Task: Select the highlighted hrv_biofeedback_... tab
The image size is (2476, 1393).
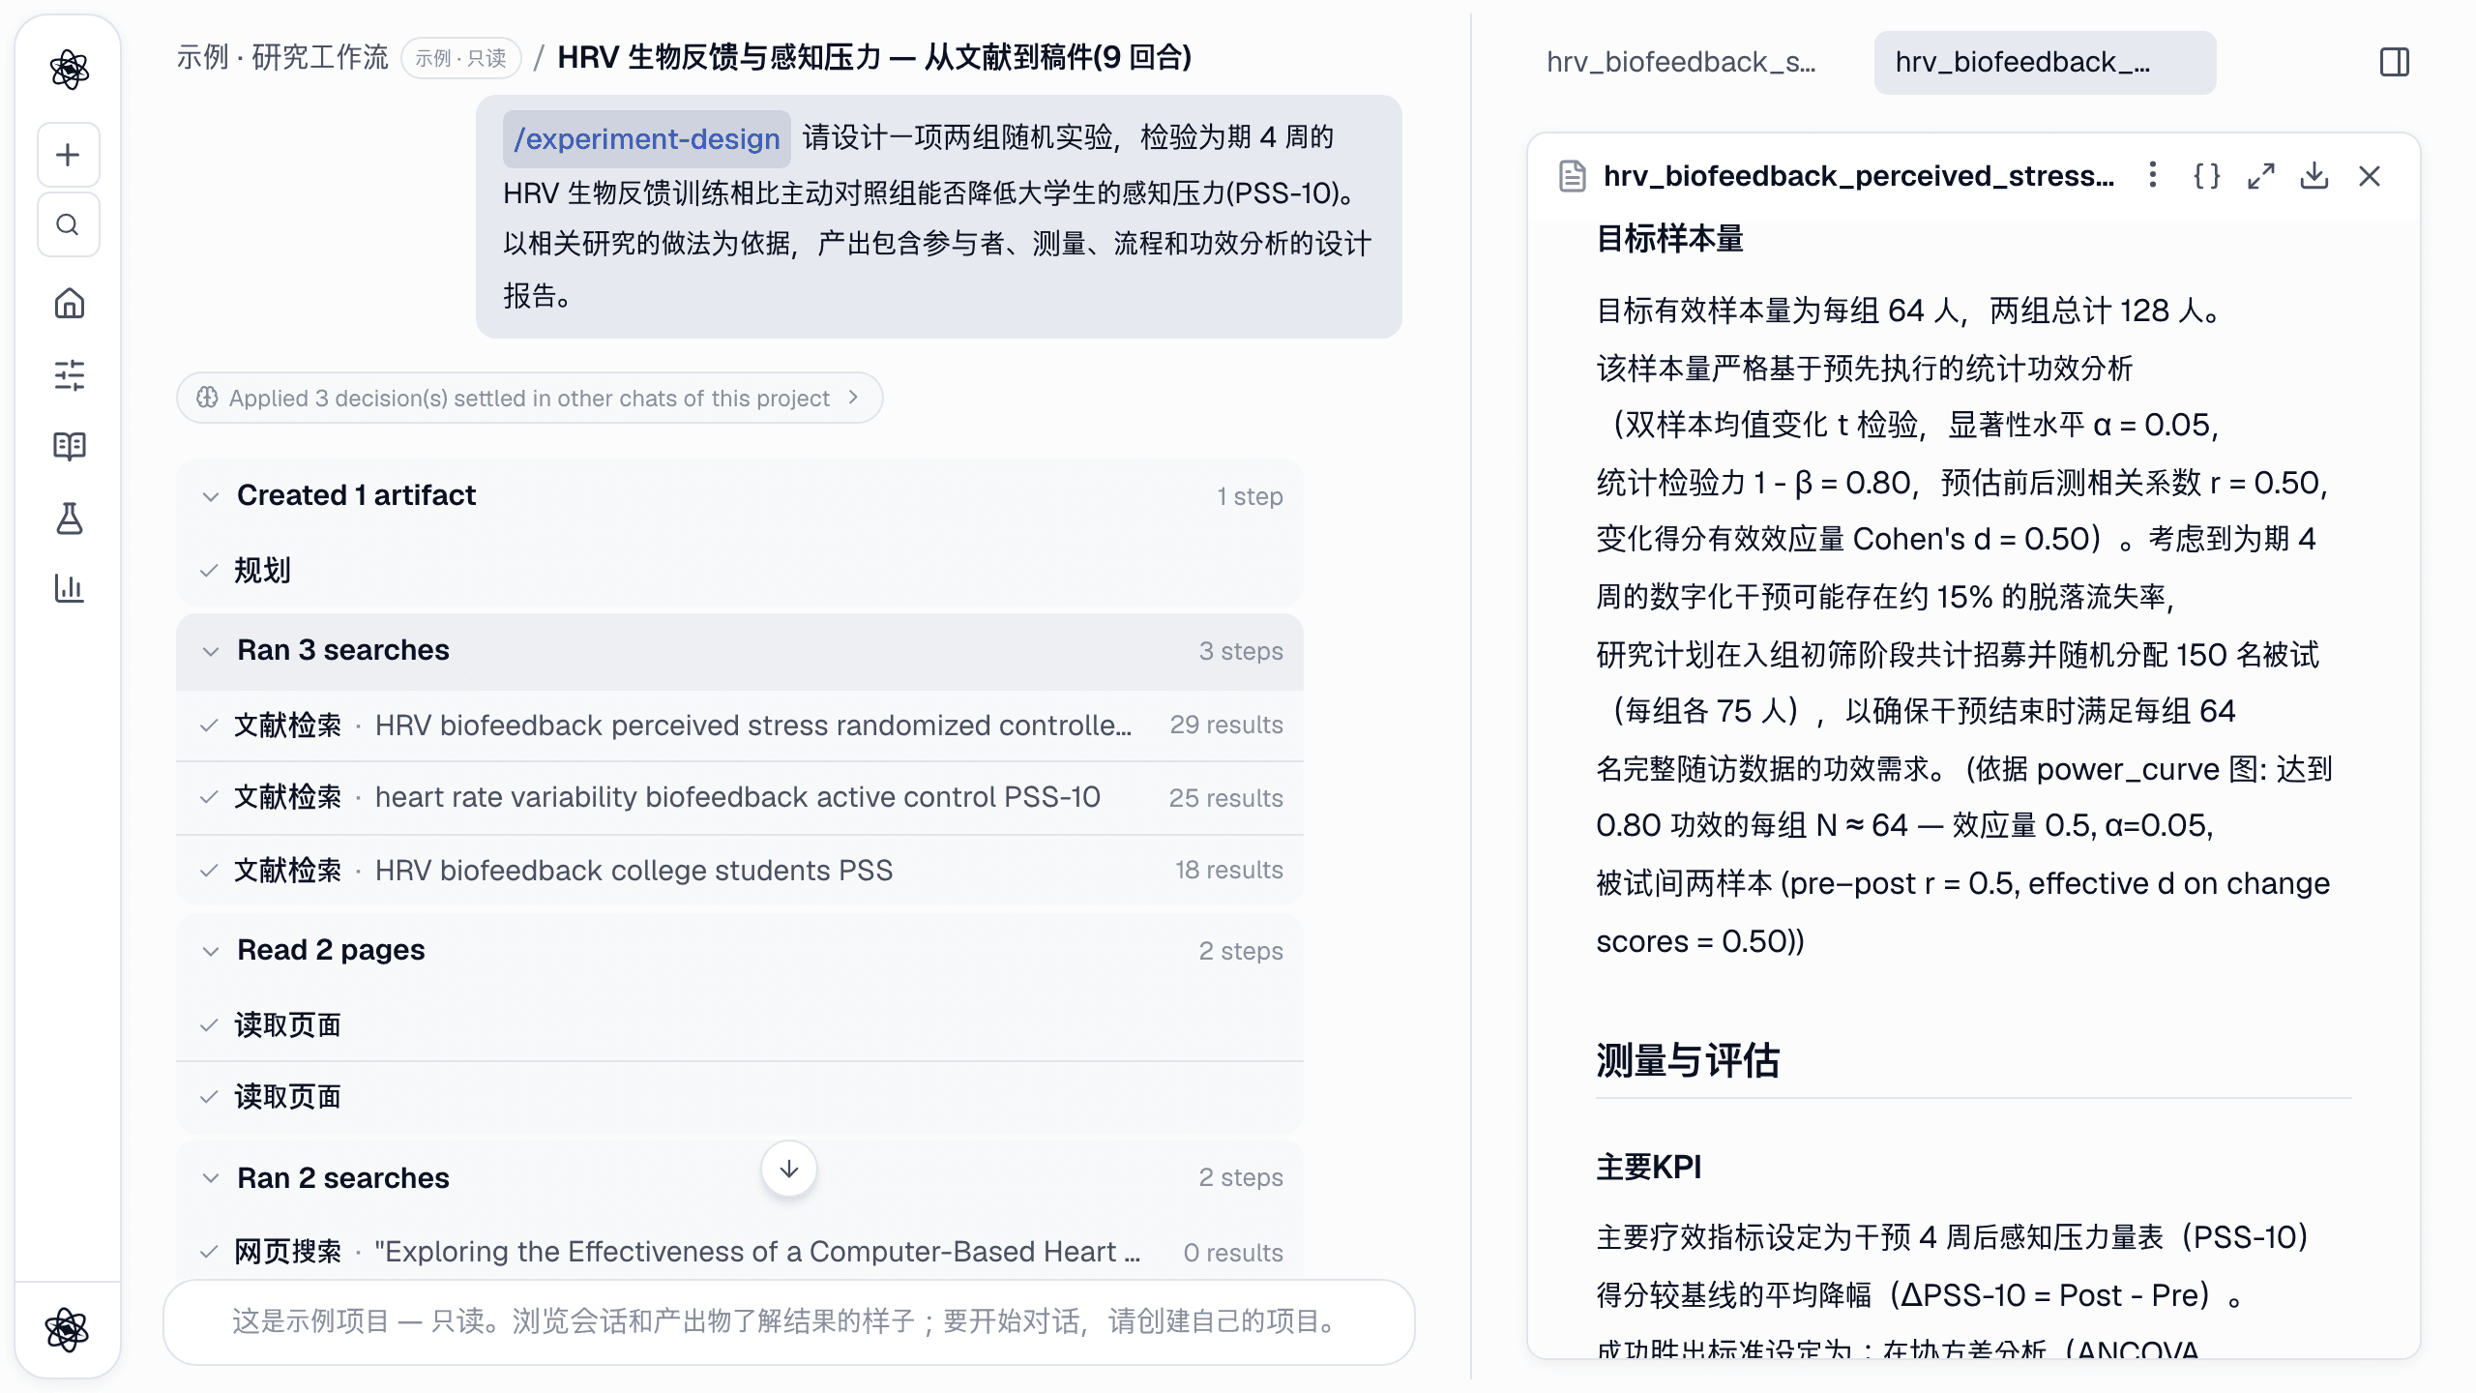Action: pos(2045,62)
